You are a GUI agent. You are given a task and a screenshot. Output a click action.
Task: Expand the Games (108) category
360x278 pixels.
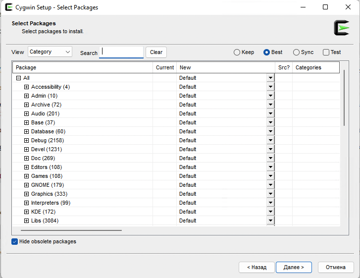coord(27,176)
